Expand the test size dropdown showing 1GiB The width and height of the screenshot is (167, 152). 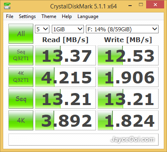click(68, 29)
